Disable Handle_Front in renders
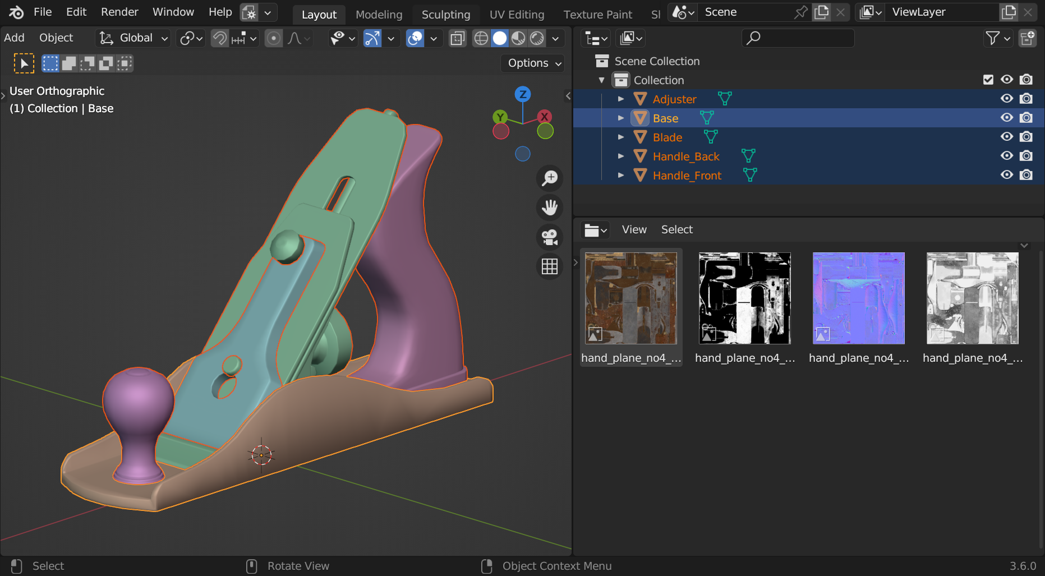This screenshot has width=1045, height=576. (x=1026, y=175)
